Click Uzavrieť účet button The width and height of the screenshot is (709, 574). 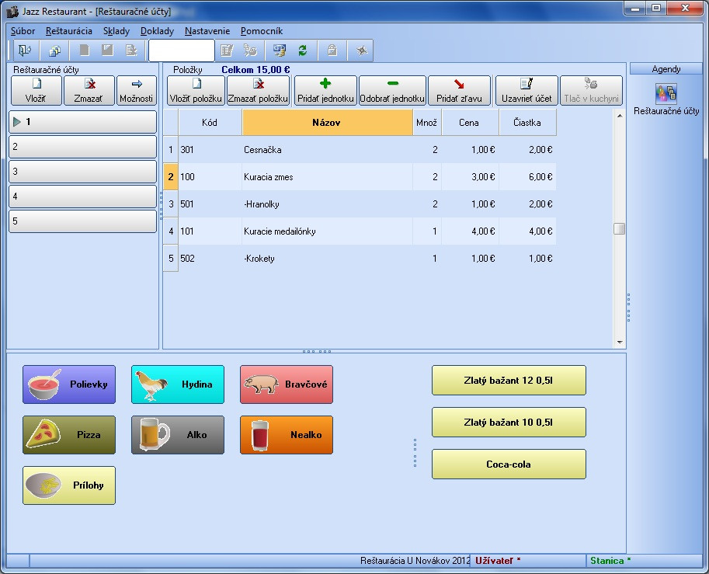click(x=527, y=90)
